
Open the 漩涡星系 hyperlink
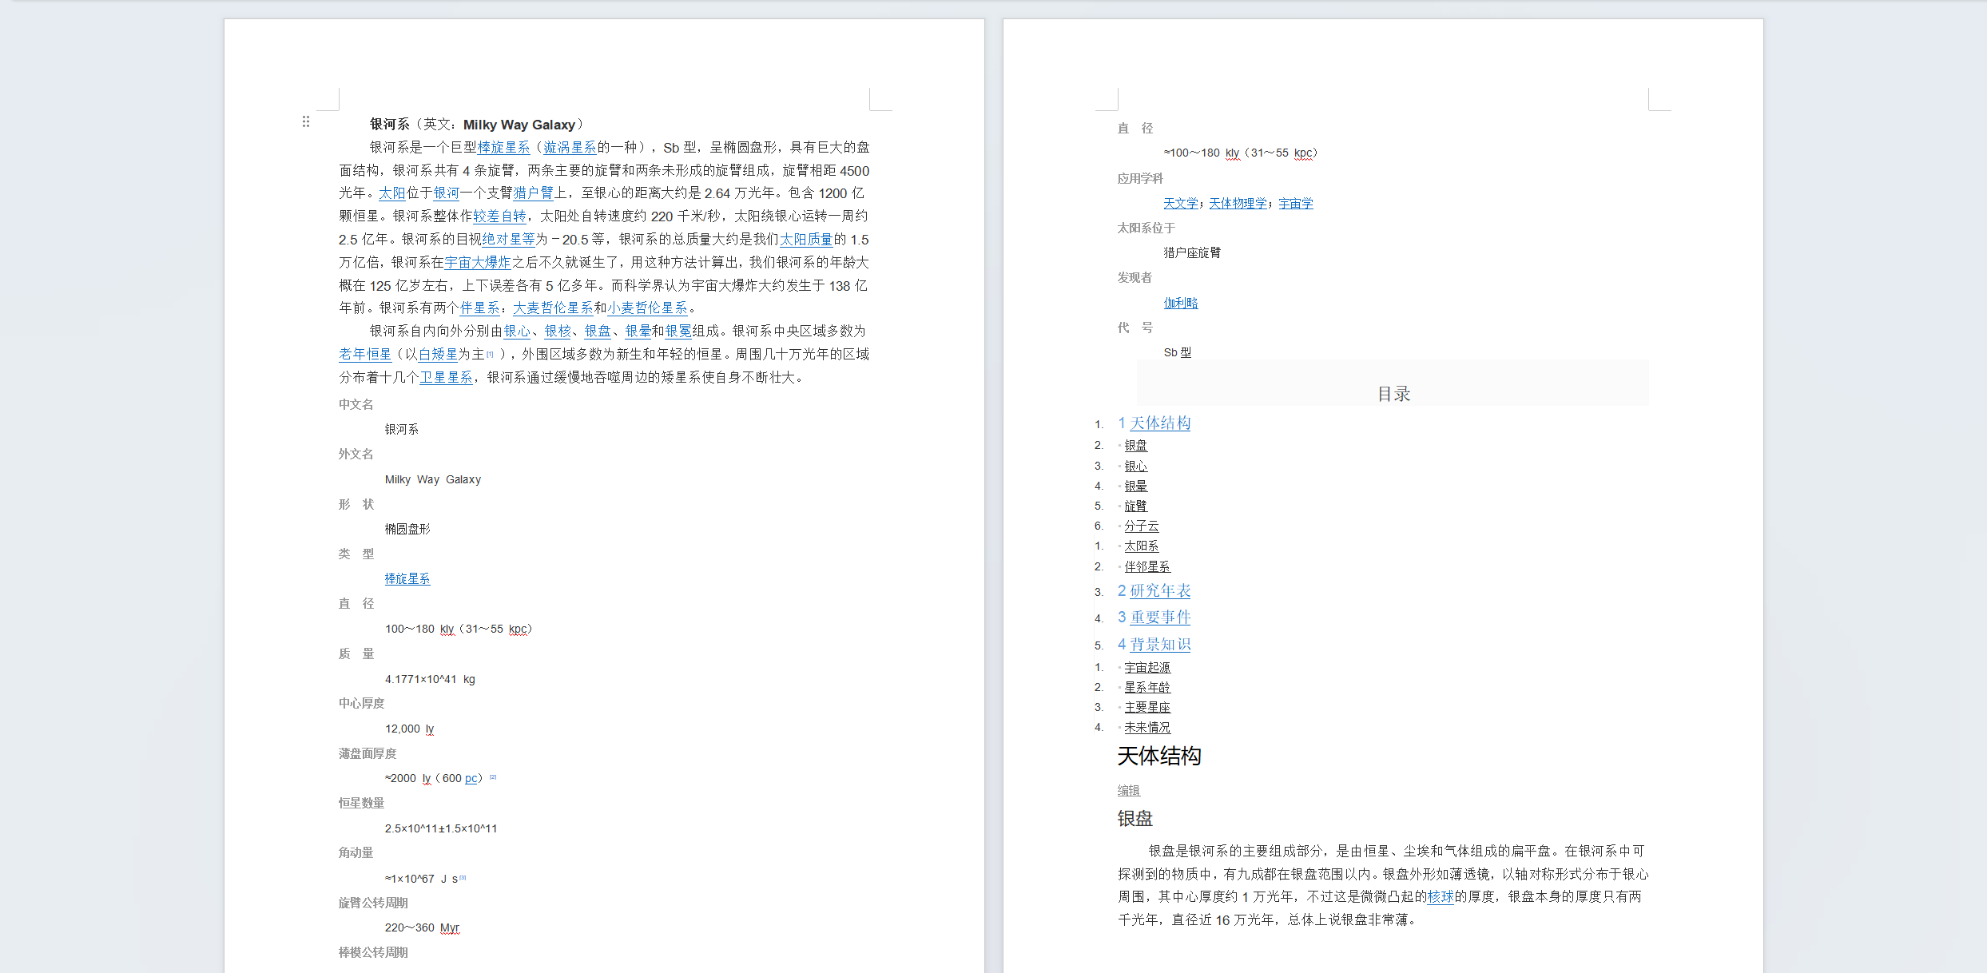point(569,147)
